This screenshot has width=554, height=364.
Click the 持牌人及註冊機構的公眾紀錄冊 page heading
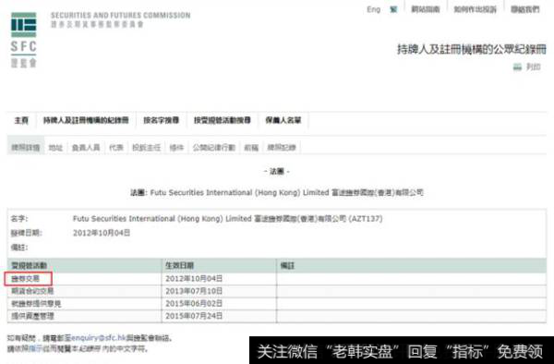coord(472,49)
